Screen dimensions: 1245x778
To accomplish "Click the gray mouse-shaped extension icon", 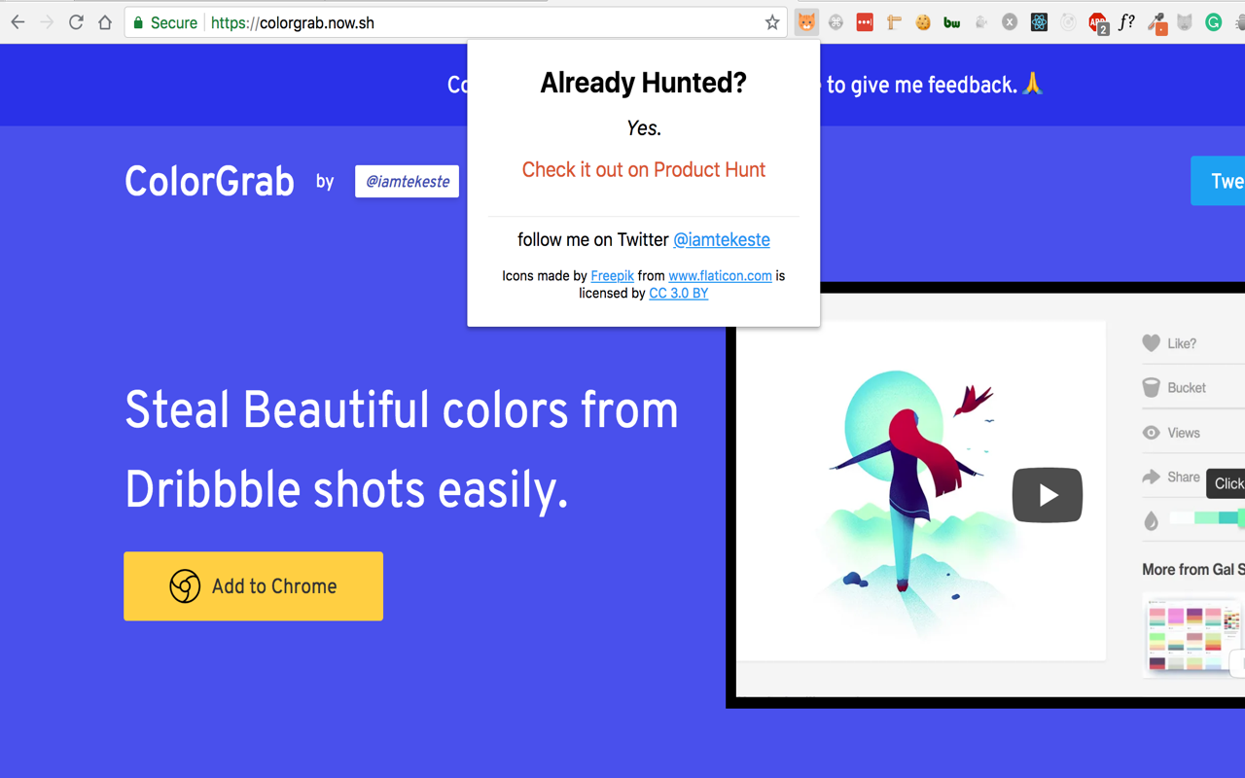I will (x=981, y=22).
